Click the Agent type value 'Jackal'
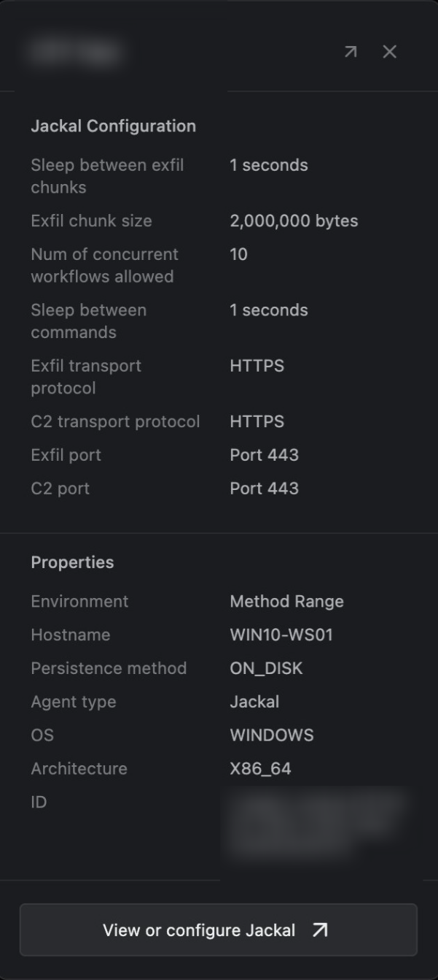Image resolution: width=438 pixels, height=980 pixels. 254,703
